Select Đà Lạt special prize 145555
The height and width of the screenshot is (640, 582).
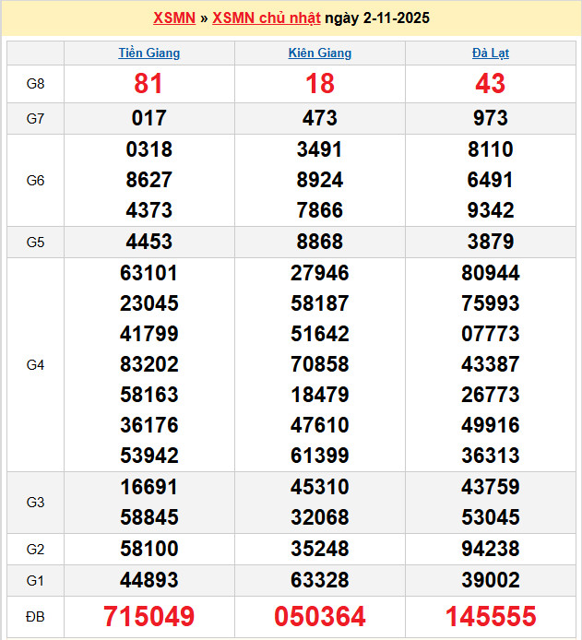coord(490,616)
